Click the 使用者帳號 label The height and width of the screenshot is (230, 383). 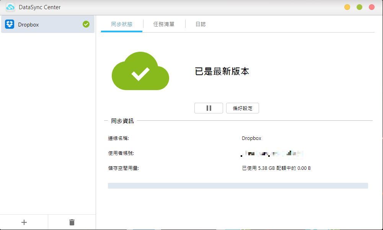coord(121,153)
